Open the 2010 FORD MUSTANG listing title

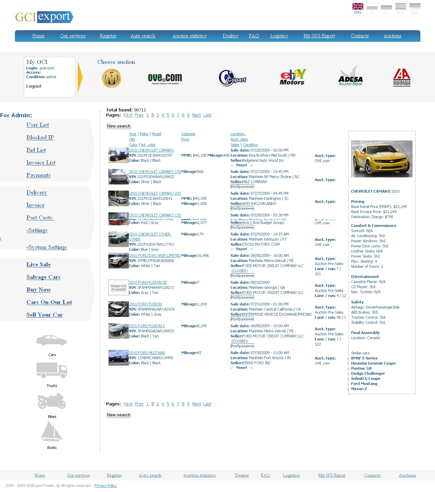point(147,353)
